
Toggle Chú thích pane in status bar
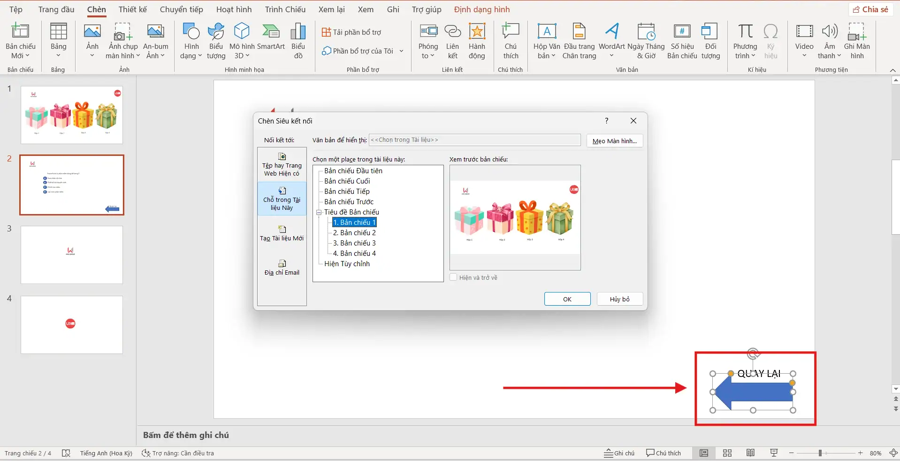coord(663,453)
